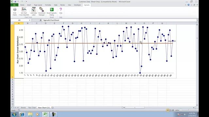Open the Worksheet Manager
The image size is (209, 117).
coord(42,11)
